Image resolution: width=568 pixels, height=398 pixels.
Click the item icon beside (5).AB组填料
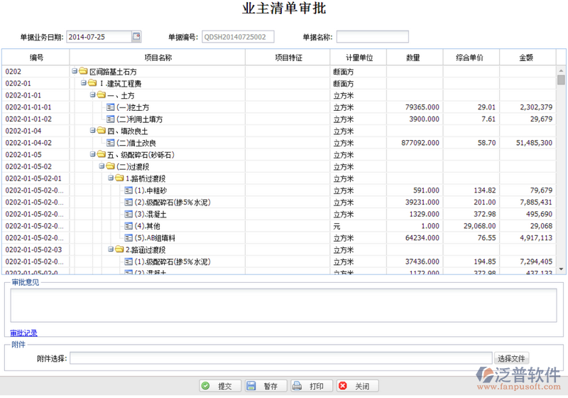tap(129, 238)
